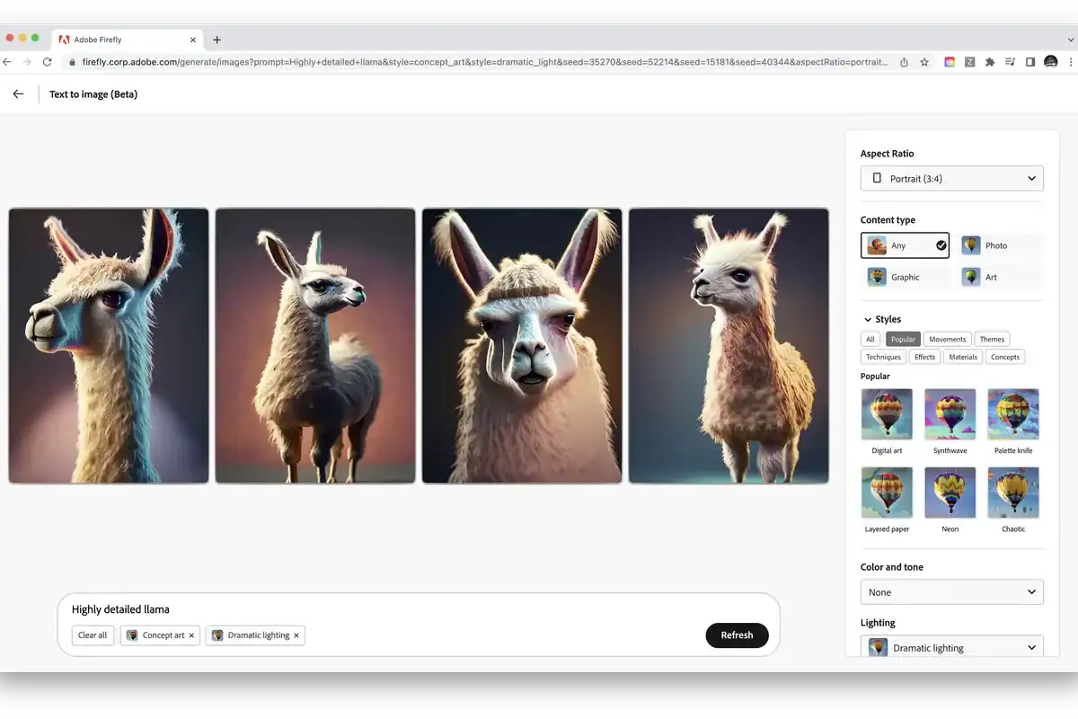This screenshot has height=719, width=1078.
Task: Click Refresh to regenerate images
Action: tap(737, 635)
